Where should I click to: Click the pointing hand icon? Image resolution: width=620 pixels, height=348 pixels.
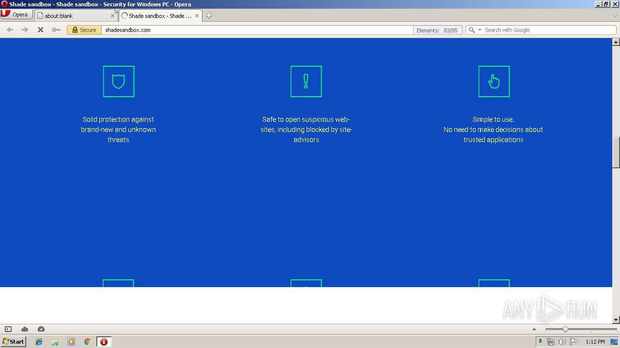coord(494,81)
